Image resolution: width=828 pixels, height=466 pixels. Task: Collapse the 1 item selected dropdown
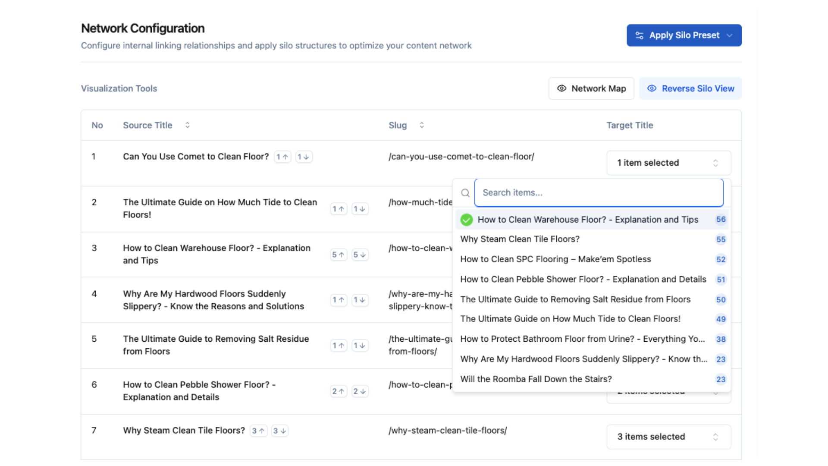pyautogui.click(x=668, y=163)
